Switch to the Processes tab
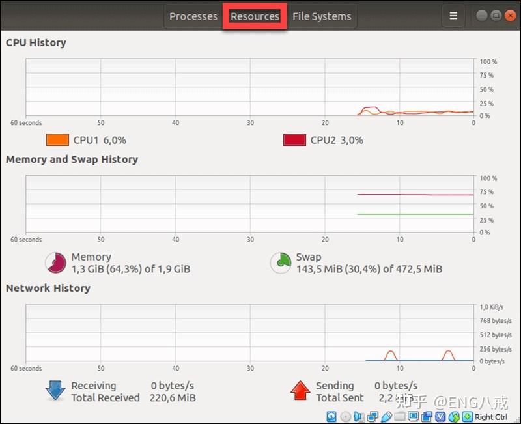 [x=193, y=16]
